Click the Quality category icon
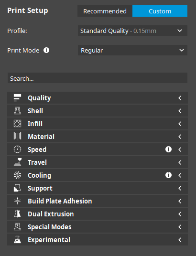 pos(17,98)
